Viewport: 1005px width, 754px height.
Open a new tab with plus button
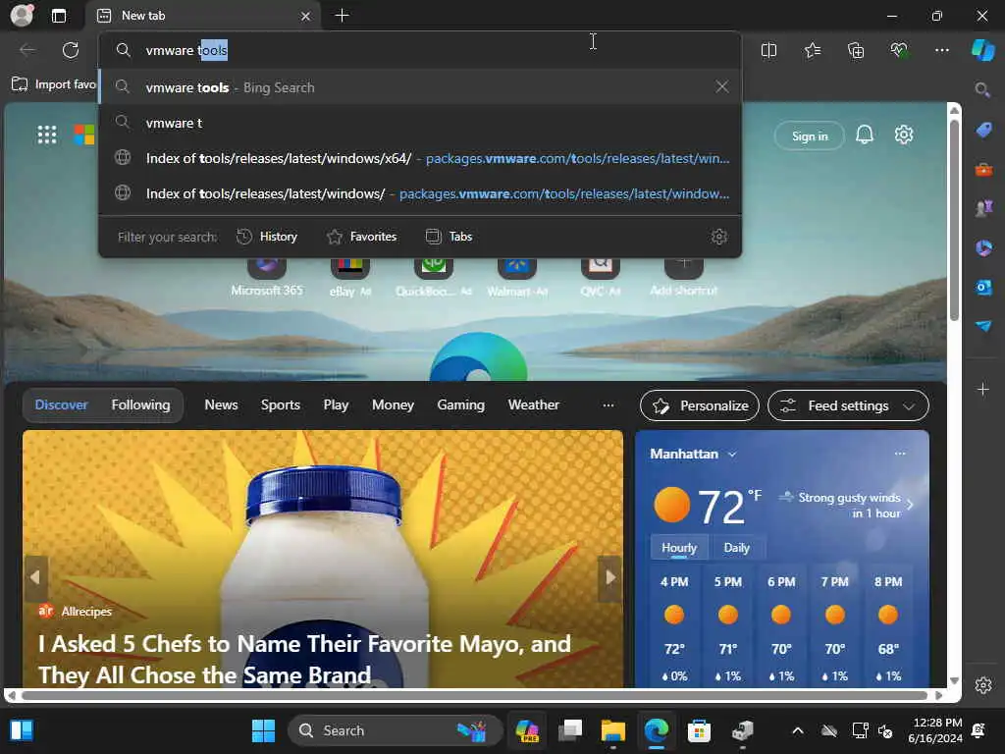point(343,16)
